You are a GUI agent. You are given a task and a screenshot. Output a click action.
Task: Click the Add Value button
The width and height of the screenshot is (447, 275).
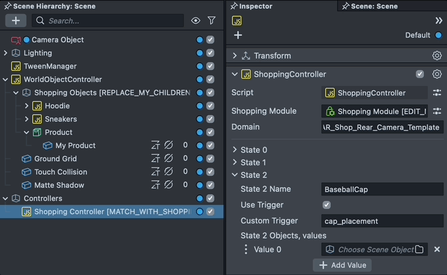342,265
